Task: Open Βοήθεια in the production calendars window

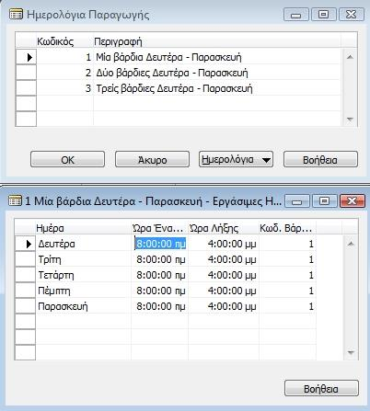Action: click(320, 159)
